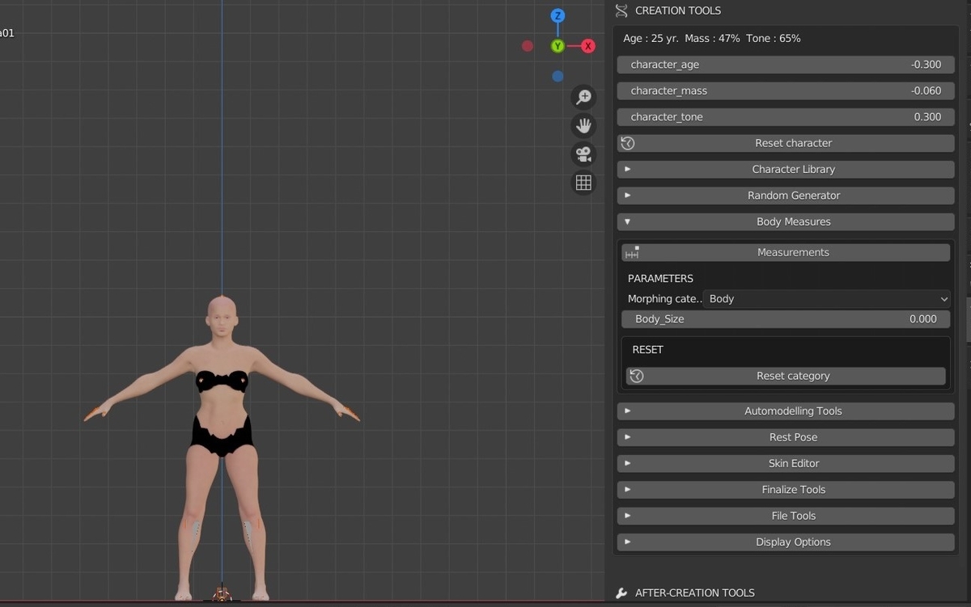The image size is (971, 607).
Task: Click the hand pan view icon
Action: tap(583, 126)
